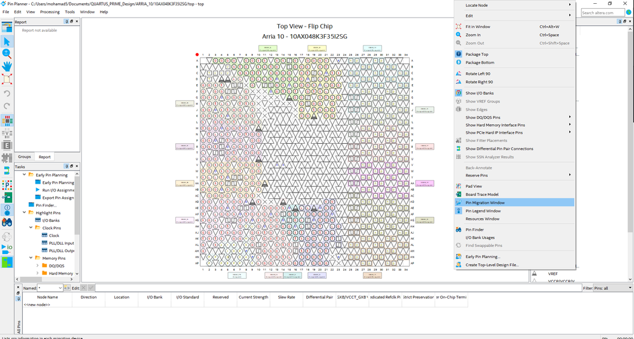This screenshot has width=634, height=339.
Task: Close the Report panel
Action: (x=77, y=22)
